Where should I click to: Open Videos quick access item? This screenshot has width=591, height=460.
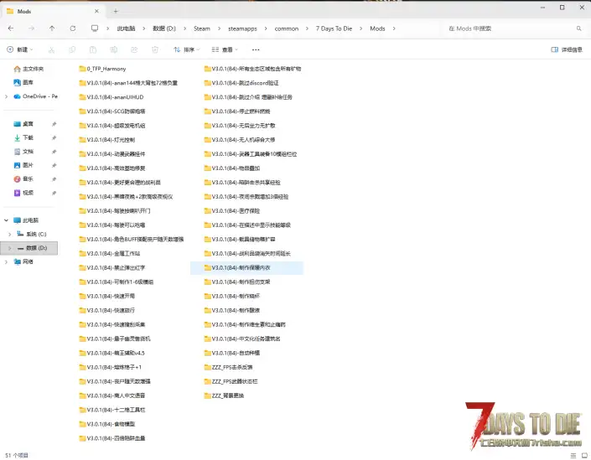[x=23, y=193]
